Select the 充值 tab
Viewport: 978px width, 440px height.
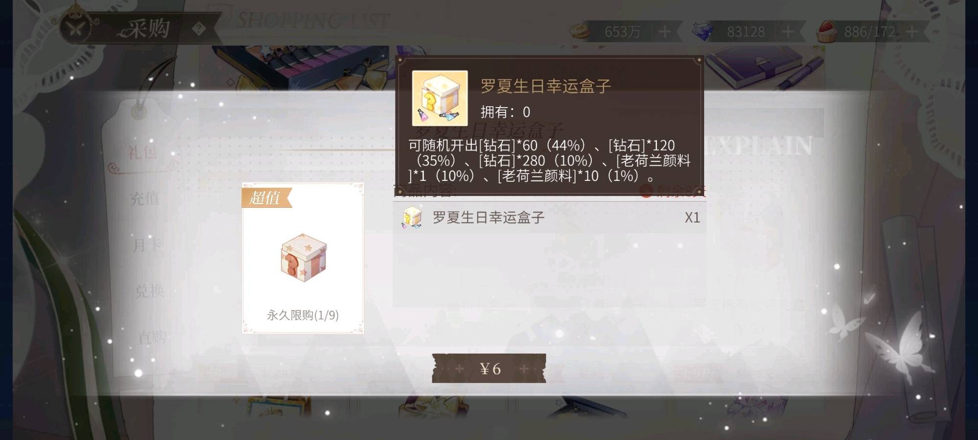point(145,198)
